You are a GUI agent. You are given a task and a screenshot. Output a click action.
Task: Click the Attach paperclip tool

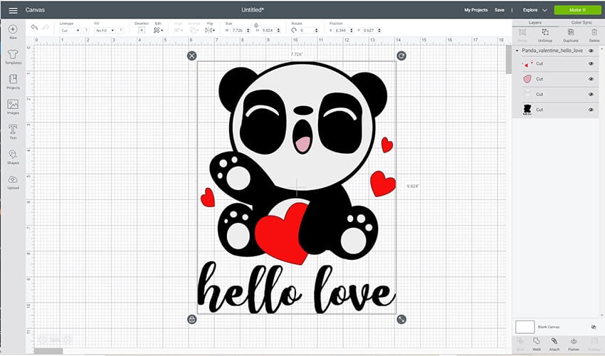[554, 344]
